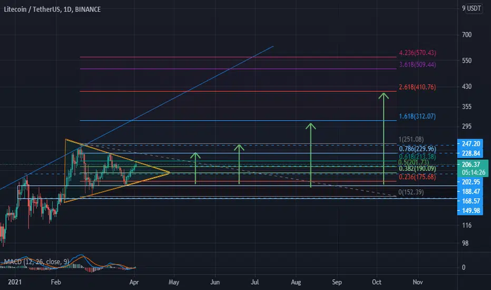This screenshot has height=290, width=491.
Task: Click the Nov label on time axis
Action: [418, 282]
